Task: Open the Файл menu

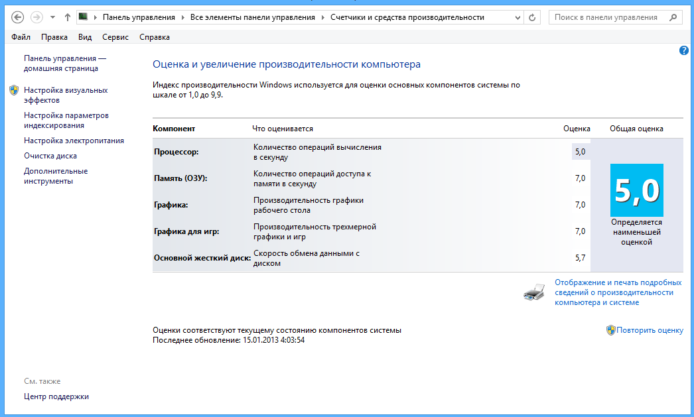Action: [x=21, y=37]
